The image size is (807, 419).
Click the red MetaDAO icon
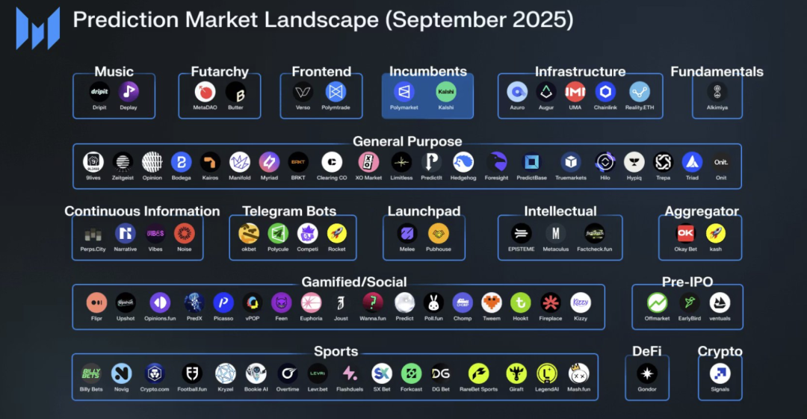click(x=205, y=92)
